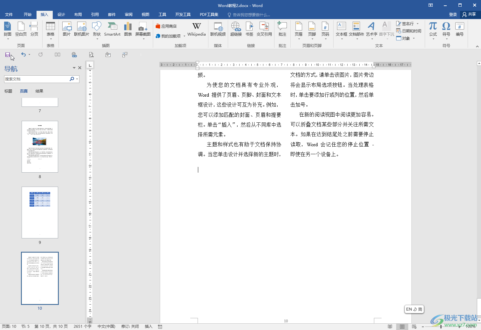Insert online video (联机视频)
Image resolution: width=481 pixels, height=330 pixels.
coord(218,29)
